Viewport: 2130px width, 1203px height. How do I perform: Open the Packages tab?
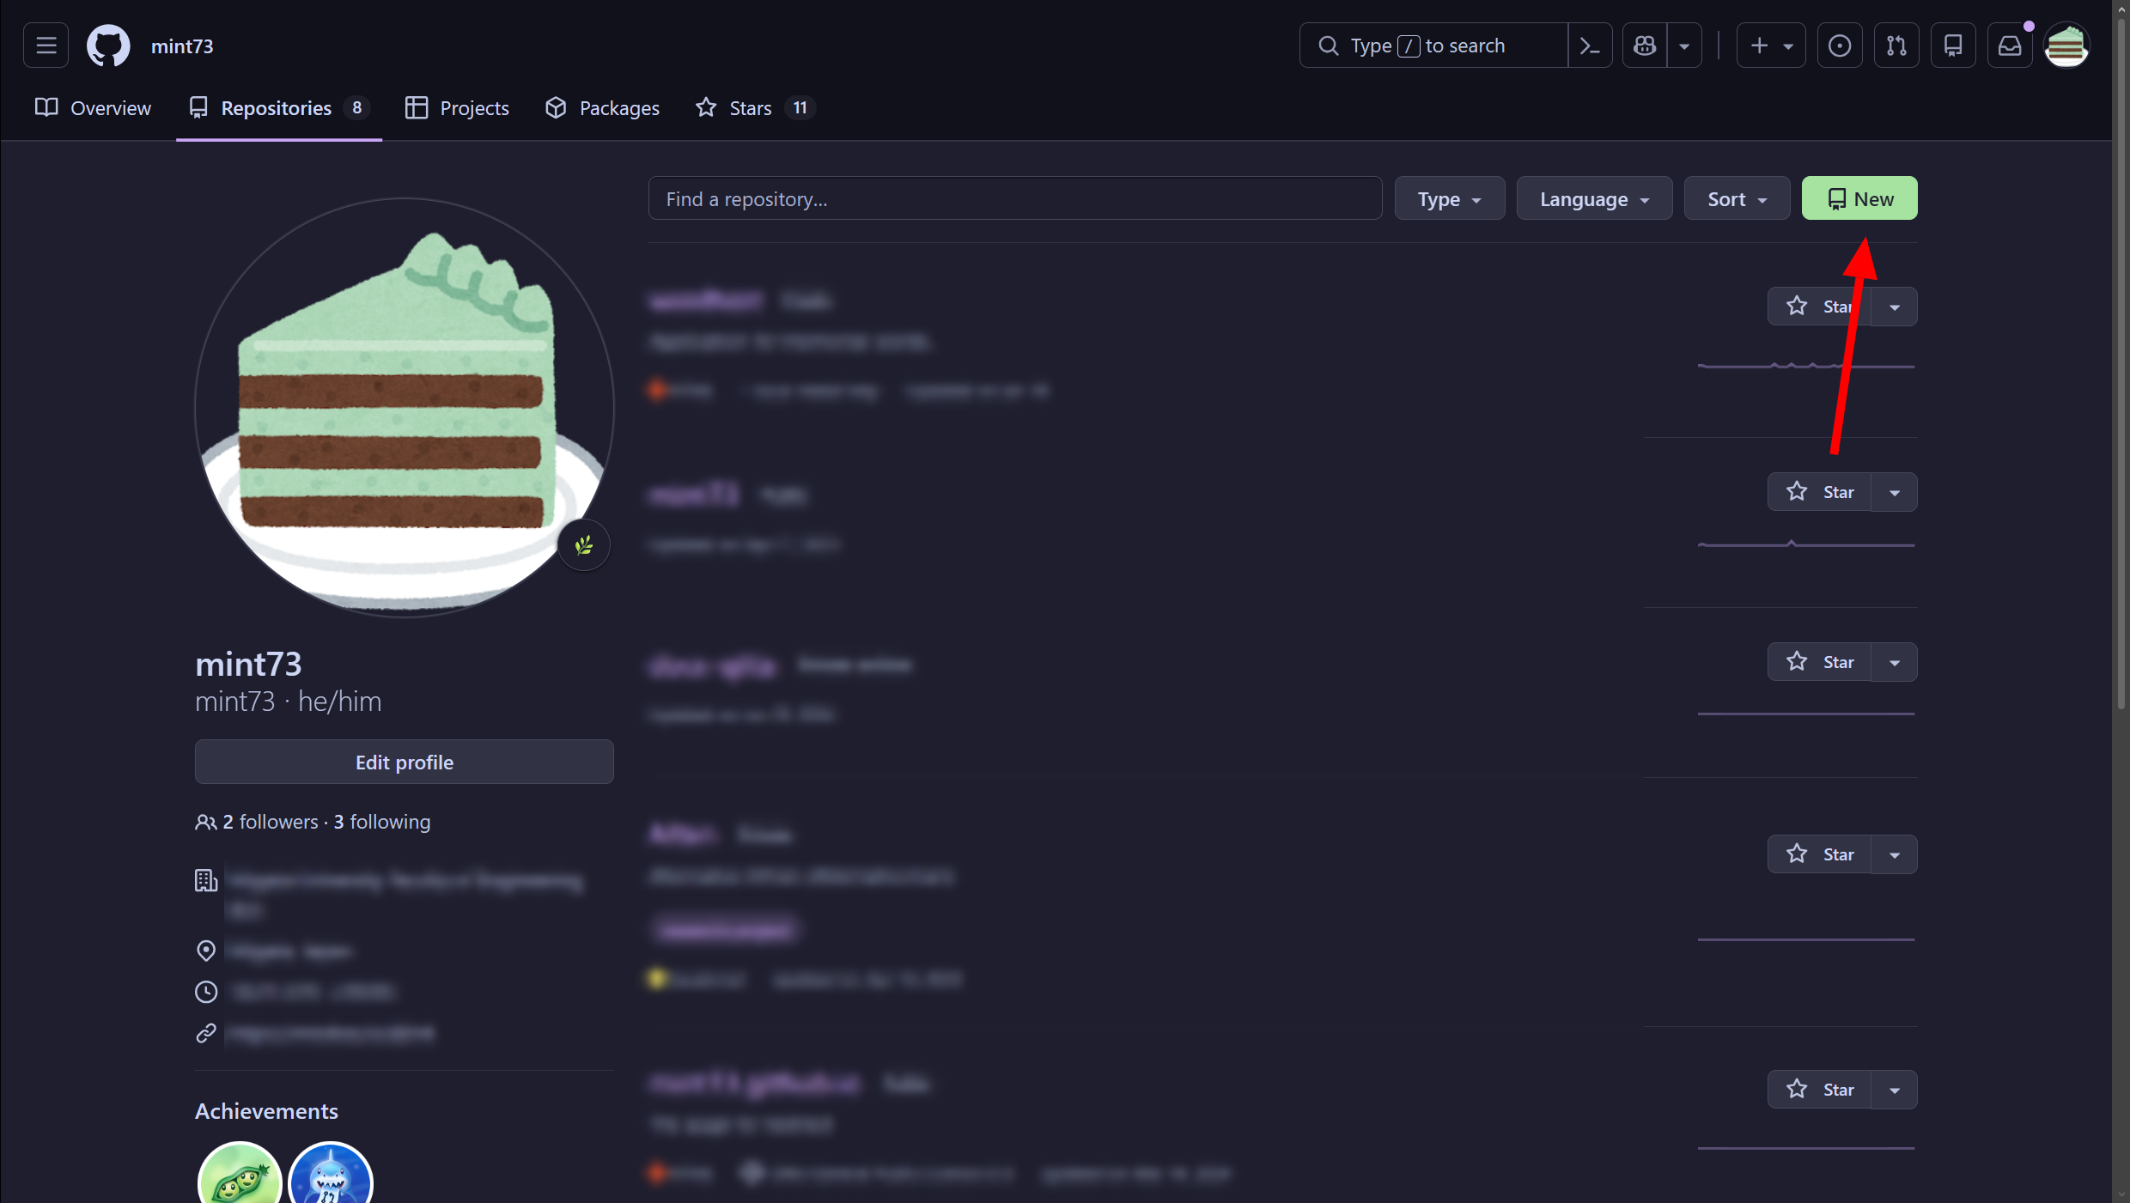point(602,108)
